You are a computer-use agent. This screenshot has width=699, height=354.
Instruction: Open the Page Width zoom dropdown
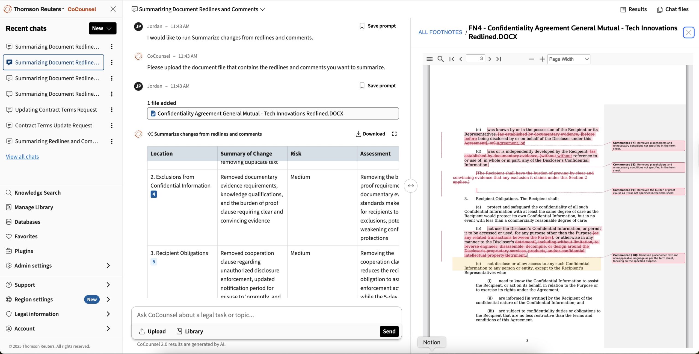pos(568,59)
